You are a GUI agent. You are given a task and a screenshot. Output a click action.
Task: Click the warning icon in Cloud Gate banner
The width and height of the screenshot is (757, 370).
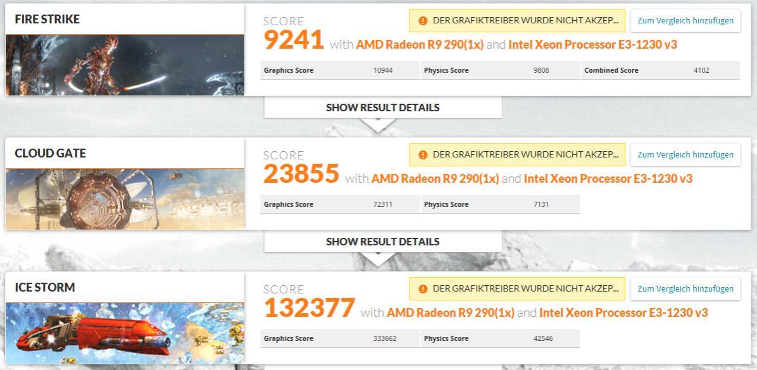pyautogui.click(x=423, y=155)
